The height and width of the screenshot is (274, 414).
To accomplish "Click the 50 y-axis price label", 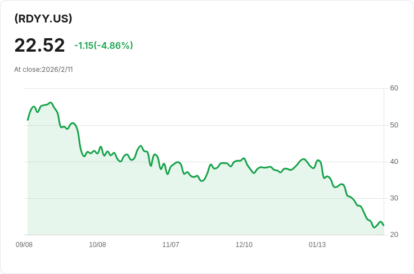I will (394, 125).
